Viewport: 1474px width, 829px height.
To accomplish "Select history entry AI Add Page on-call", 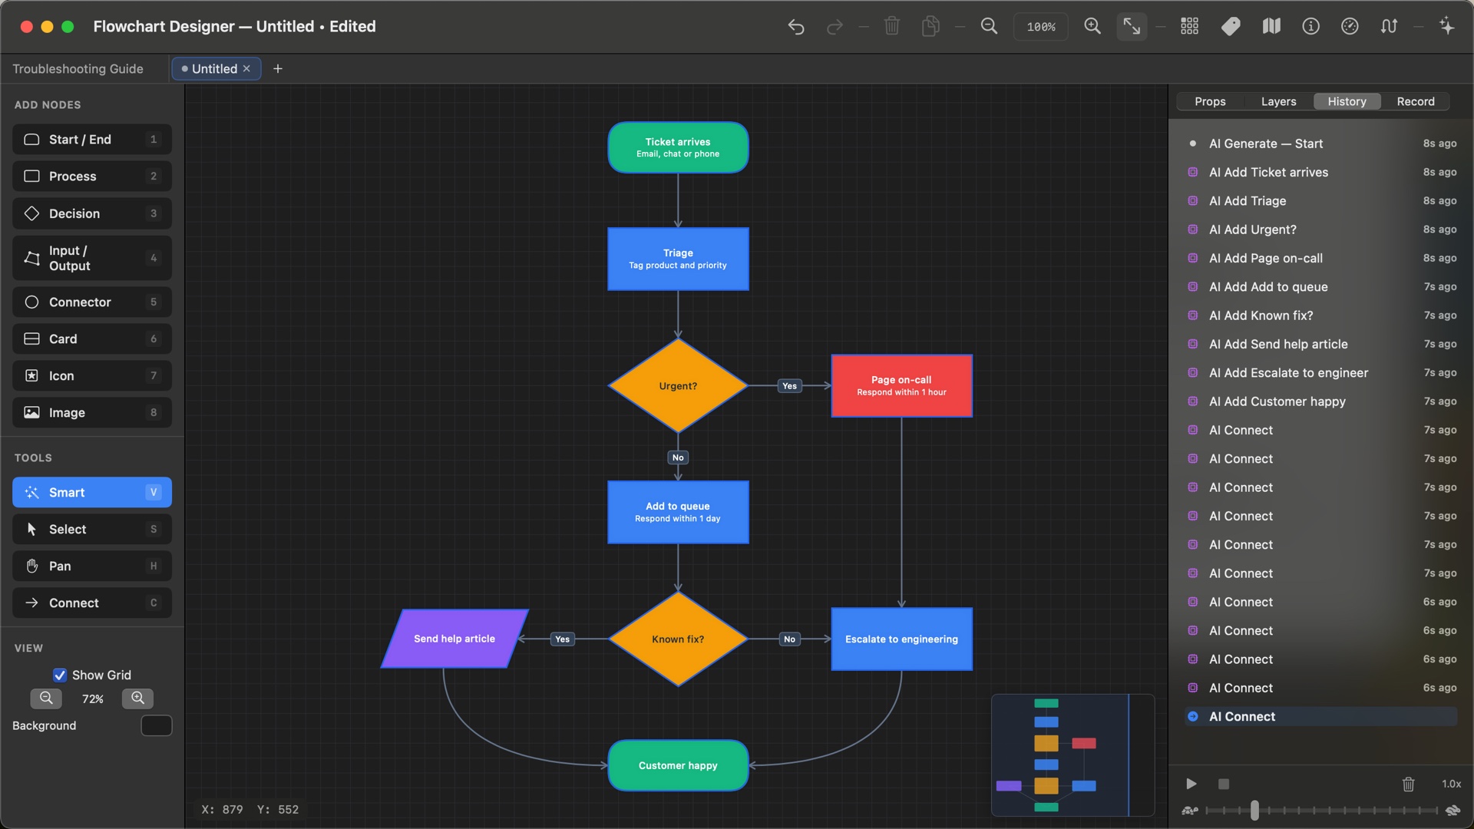I will [x=1320, y=258].
